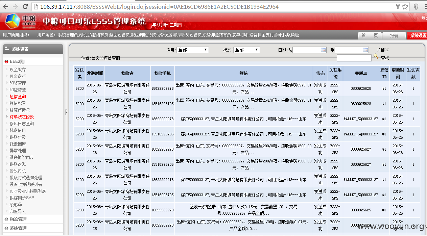Click the COFCO logo in the header
The image size is (427, 236).
pos(20,21)
